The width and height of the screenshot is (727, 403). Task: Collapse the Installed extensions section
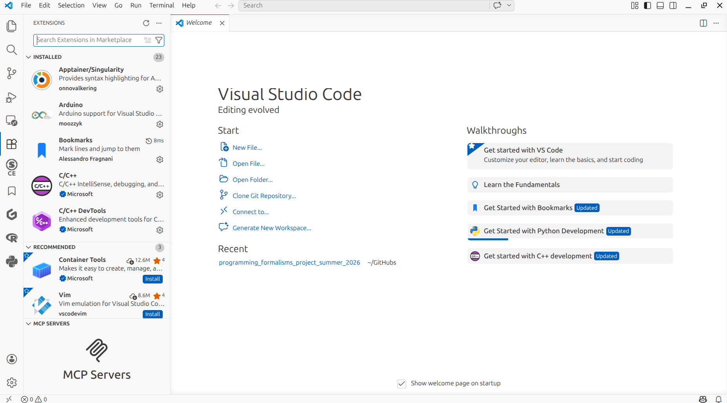tap(29, 57)
